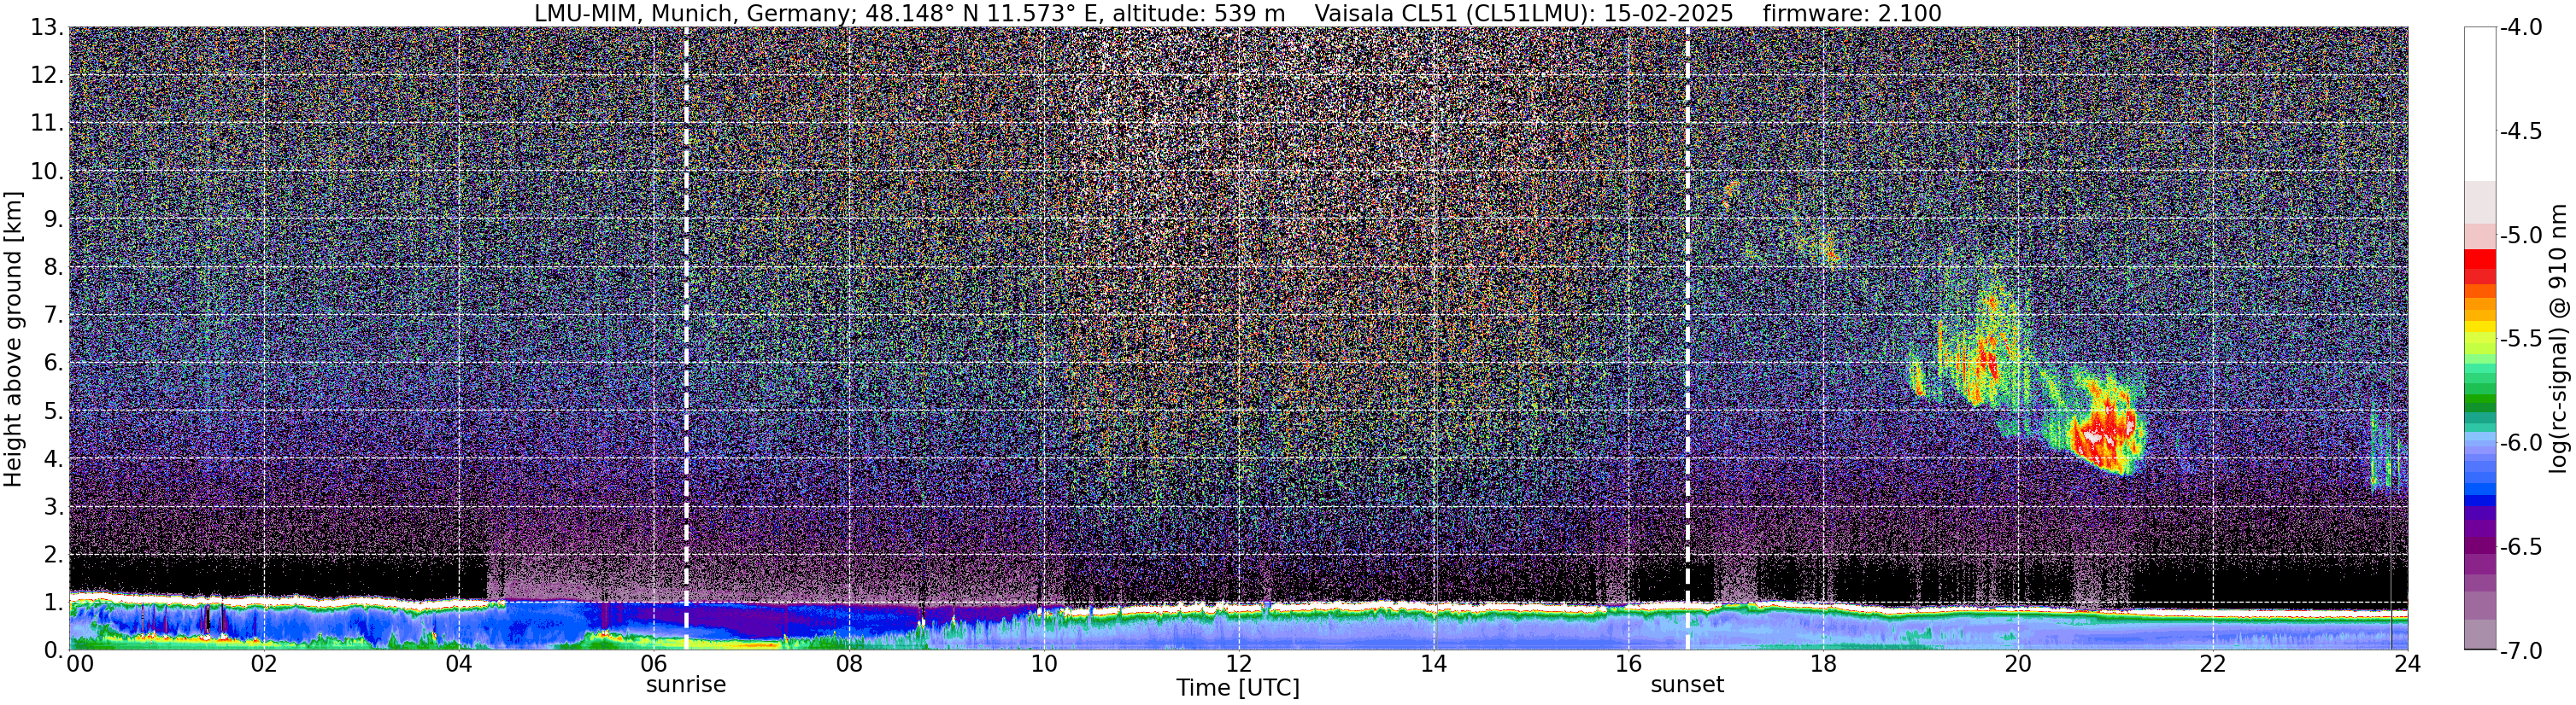Click the x-axis tick label 10
Viewport: 2576px width, 705px height.
[x=1043, y=664]
